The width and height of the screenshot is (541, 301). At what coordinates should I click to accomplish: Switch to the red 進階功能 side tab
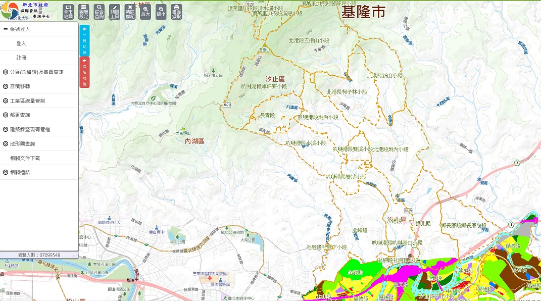coord(84,72)
